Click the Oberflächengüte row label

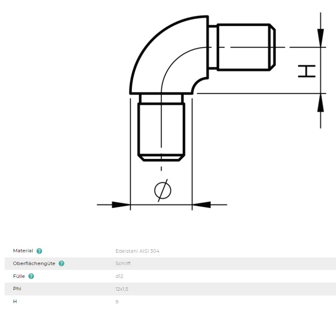click(34, 263)
